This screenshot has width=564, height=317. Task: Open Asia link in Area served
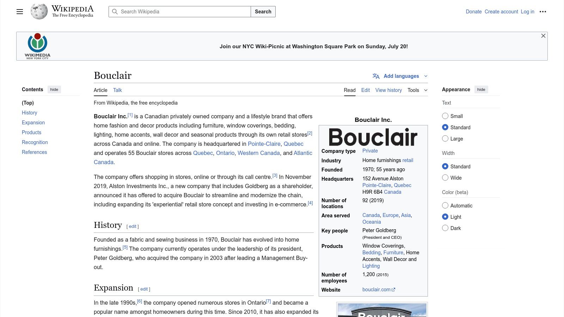[x=406, y=215]
